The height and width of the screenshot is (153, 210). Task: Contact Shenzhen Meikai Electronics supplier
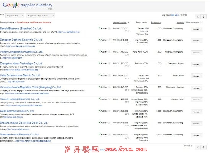196,124
